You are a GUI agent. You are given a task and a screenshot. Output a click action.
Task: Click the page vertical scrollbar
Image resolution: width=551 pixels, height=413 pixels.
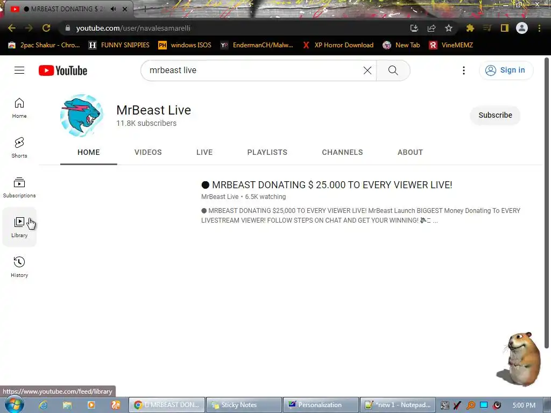(547, 203)
